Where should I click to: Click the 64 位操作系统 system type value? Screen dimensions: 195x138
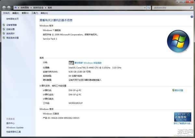(x=75, y=76)
